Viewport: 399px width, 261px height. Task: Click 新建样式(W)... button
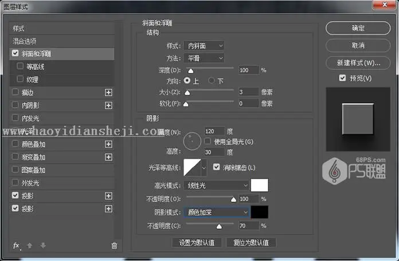tap(358, 63)
